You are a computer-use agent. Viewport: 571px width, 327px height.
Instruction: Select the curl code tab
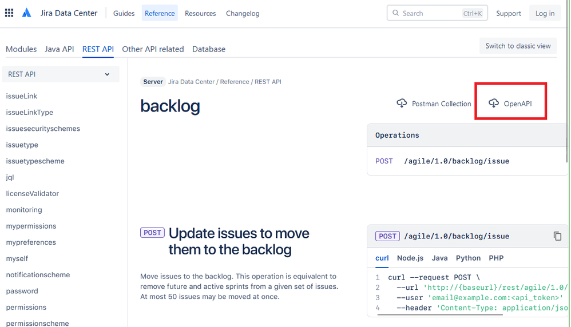(382, 258)
